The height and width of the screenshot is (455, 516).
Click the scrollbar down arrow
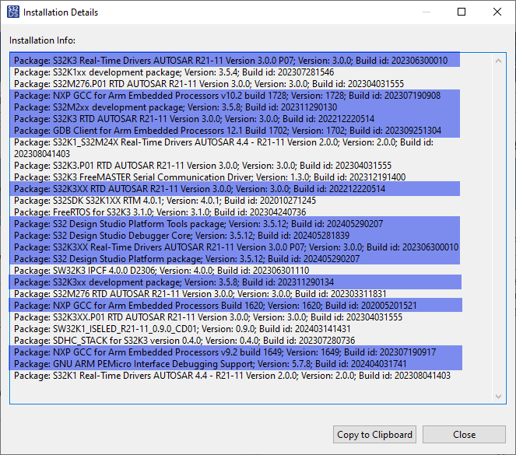coord(498,396)
